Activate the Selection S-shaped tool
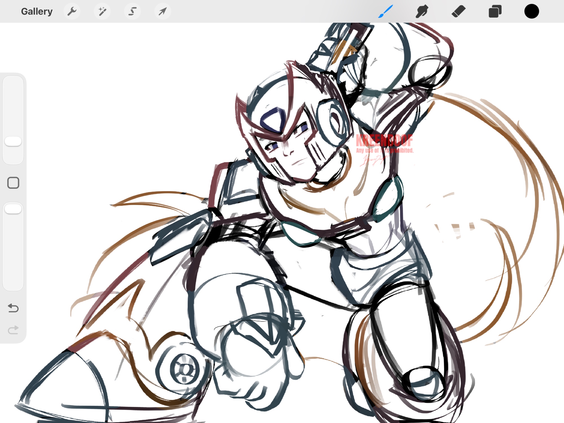 tap(133, 12)
